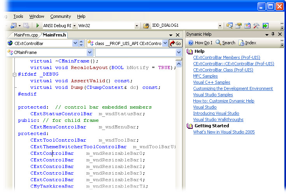Select the MainFrm.h tab
The height and width of the screenshot is (194, 286).
coord(54,35)
